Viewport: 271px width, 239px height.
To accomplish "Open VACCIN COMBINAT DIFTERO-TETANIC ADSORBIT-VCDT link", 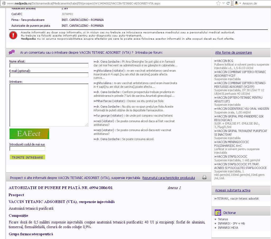I will click(x=240, y=74).
